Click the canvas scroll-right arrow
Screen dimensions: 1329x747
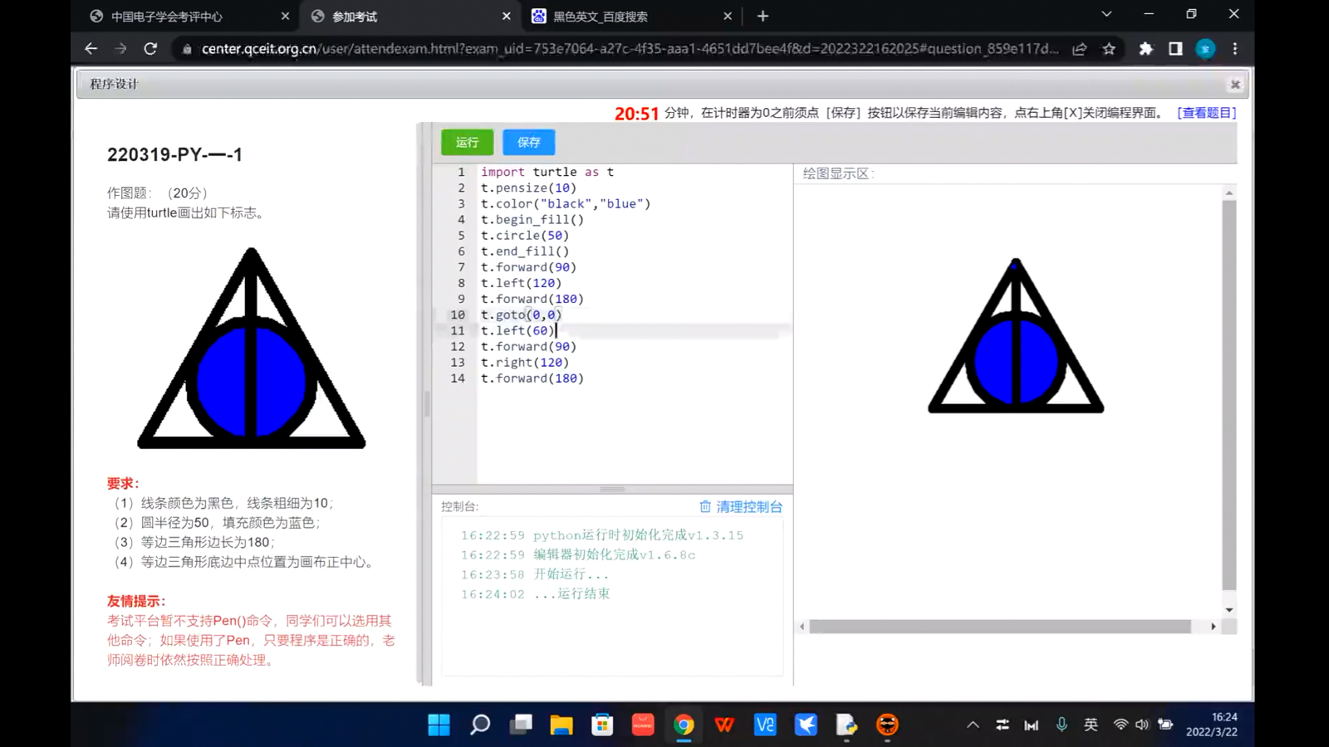[x=1214, y=627]
